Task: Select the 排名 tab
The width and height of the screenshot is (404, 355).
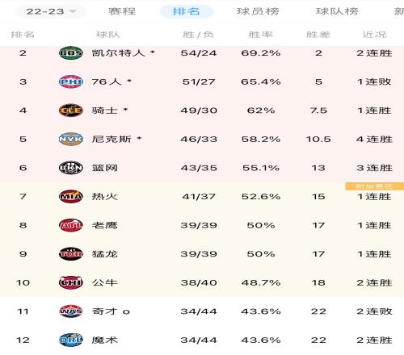Action: pyautogui.click(x=187, y=11)
